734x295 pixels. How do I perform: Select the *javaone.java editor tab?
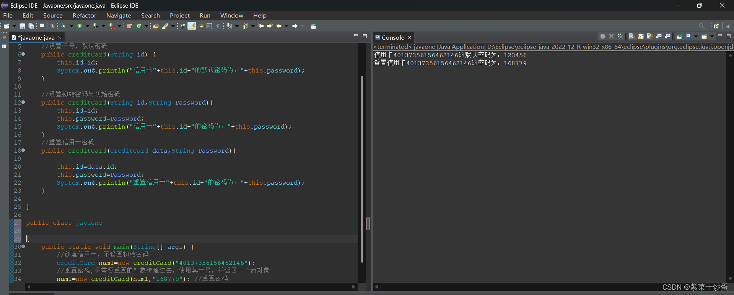tap(36, 37)
